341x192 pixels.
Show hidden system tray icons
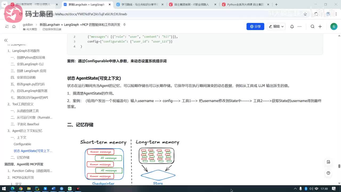(295, 189)
